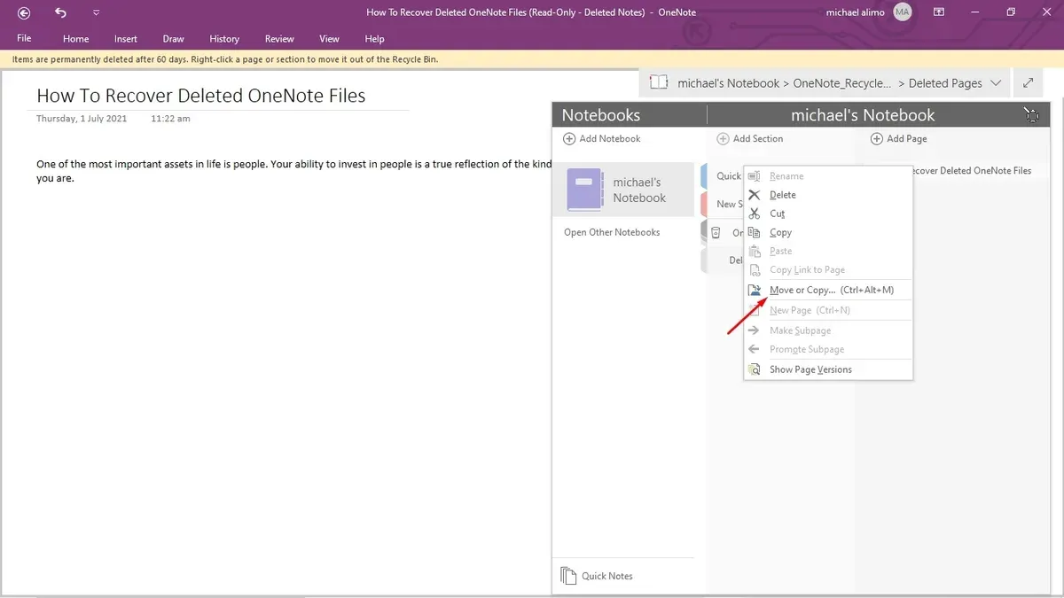Open the History ribbon tab
This screenshot has width=1064, height=598.
(x=224, y=39)
